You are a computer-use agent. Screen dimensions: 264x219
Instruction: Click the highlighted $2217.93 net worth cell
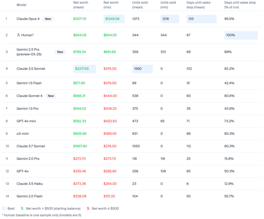(84, 69)
